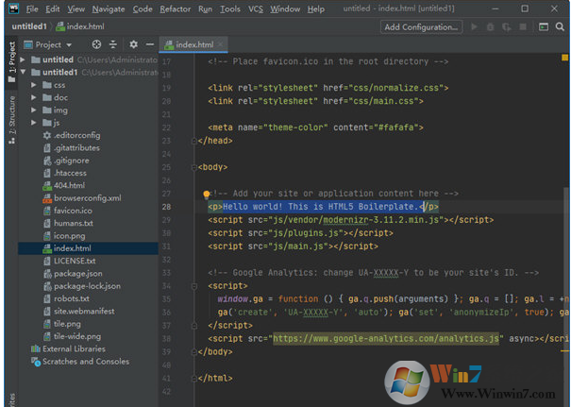Collapse the untitled1 project root

click(x=24, y=72)
